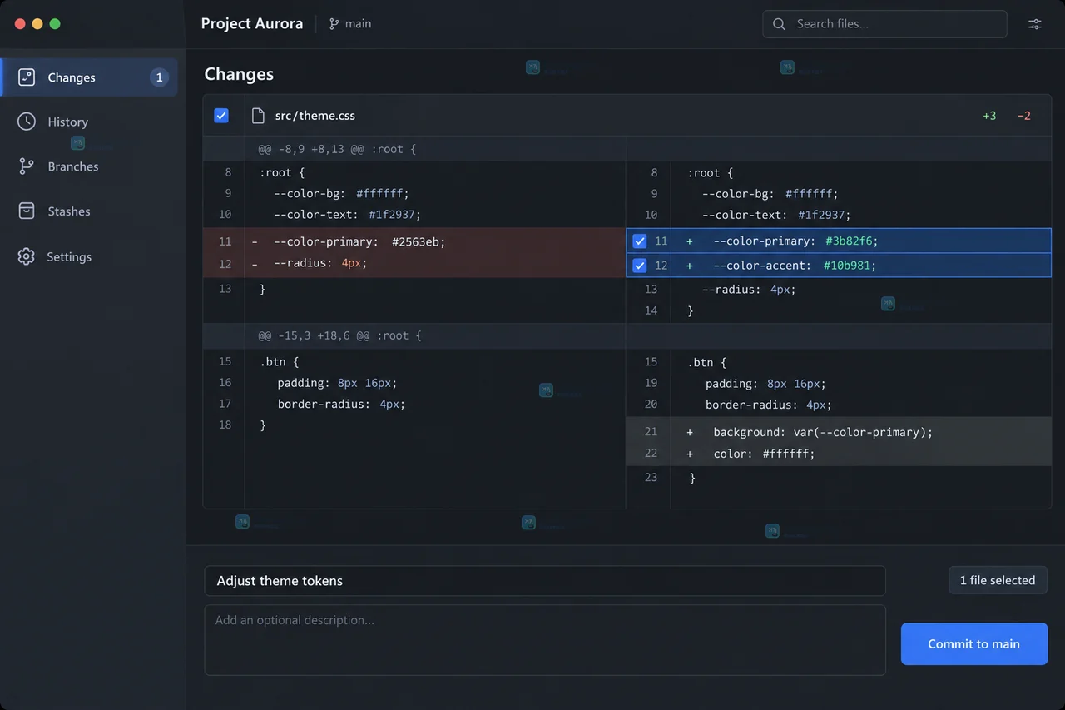Click the 1 file selected button
This screenshot has height=710, width=1065.
coord(998,580)
